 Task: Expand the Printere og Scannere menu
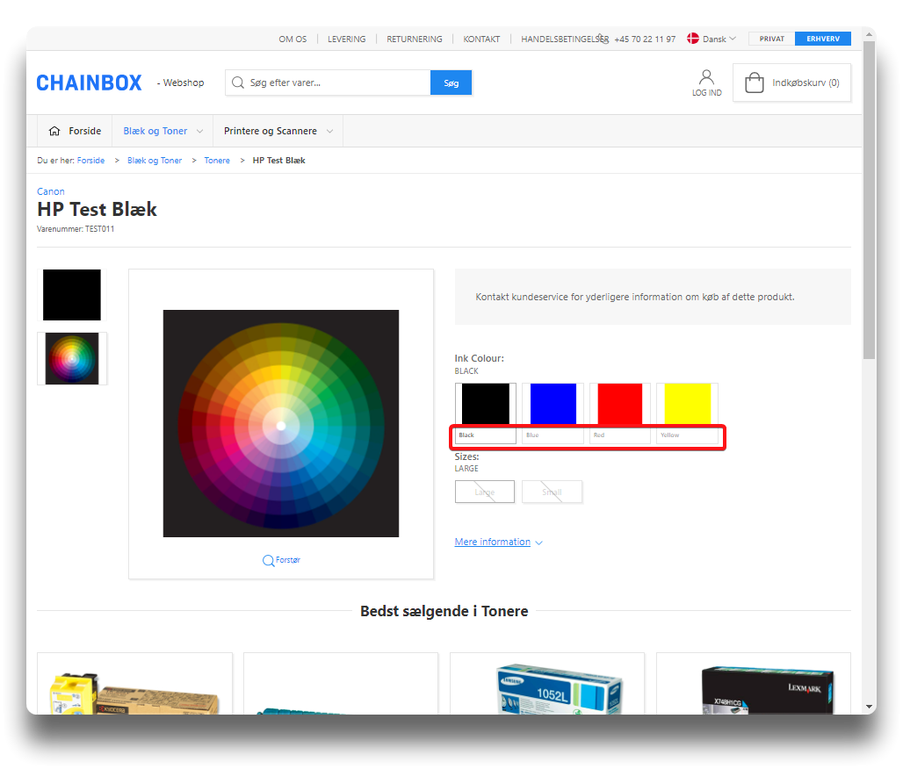[278, 131]
